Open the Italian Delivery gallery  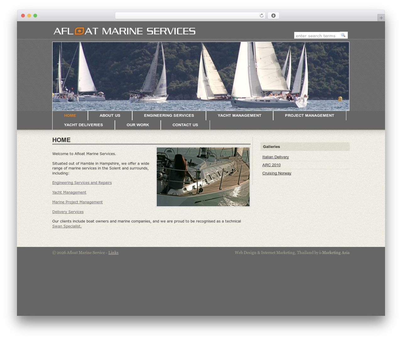(x=275, y=157)
